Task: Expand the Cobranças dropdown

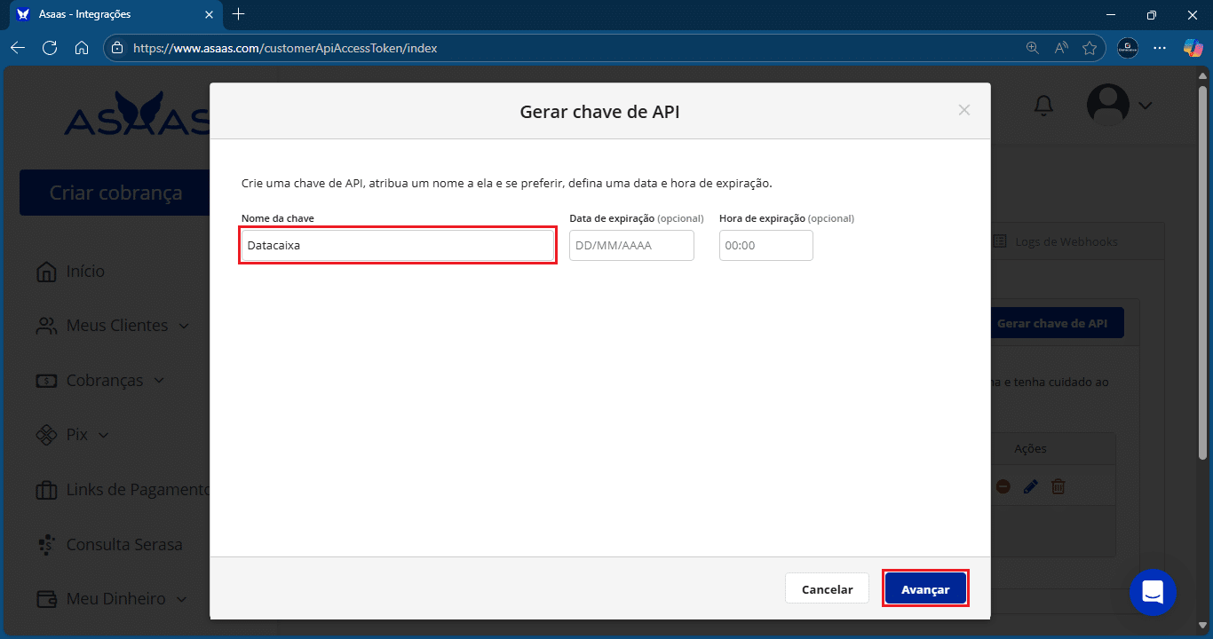Action: pos(160,380)
